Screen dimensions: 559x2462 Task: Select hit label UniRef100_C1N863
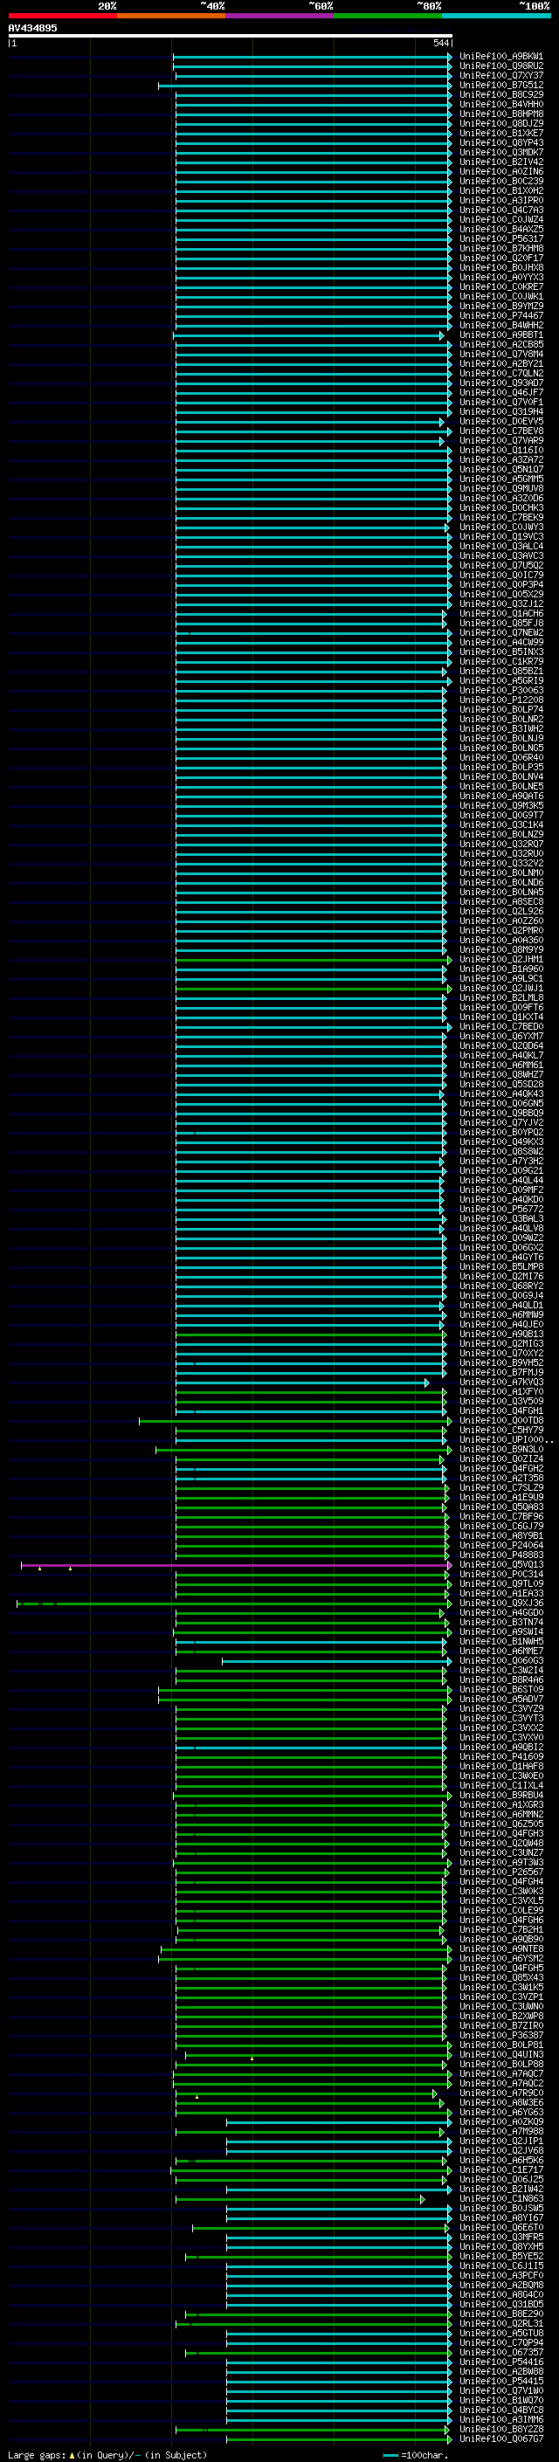501,2199
